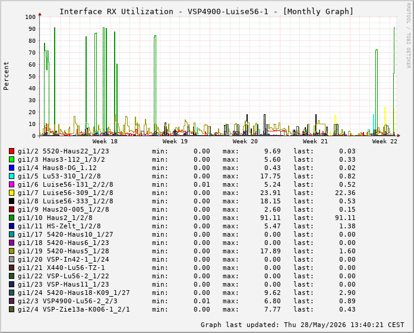The image size is (414, 333).
Task: Click the last value 2.90 for gi1/24
Action: pos(347,293)
